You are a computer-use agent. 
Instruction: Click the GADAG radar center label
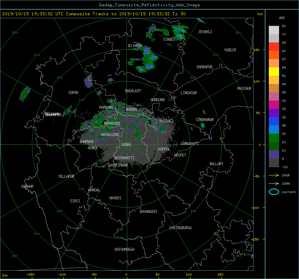coord(126,145)
